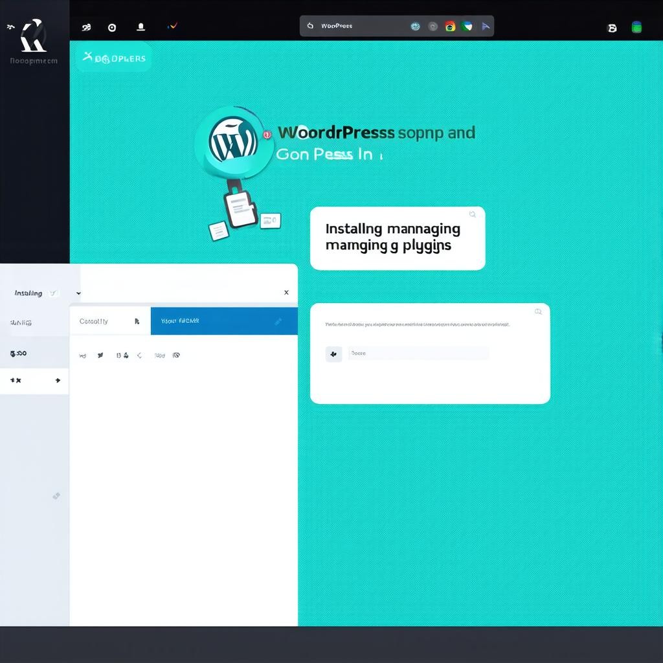Screen dimensions: 663x663
Task: Expand the sidebar row with the right arrow
Action: [x=58, y=380]
